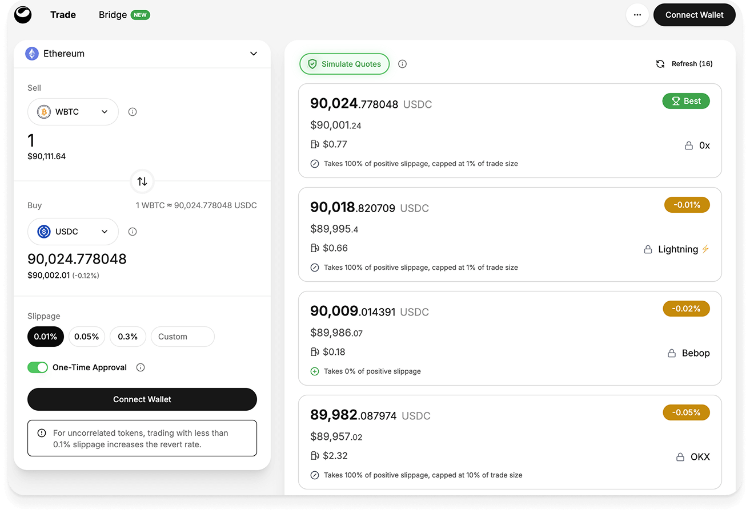This screenshot has width=750, height=514.
Task: Click the lock icon next to Lightning
Action: pos(648,249)
